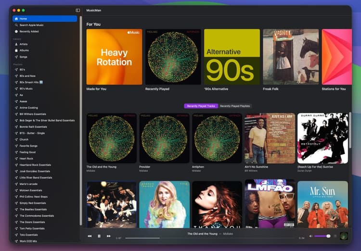Click the playlist icon beside Favorite Songs
Viewport: 361px width, 251px height.
pos(16,146)
